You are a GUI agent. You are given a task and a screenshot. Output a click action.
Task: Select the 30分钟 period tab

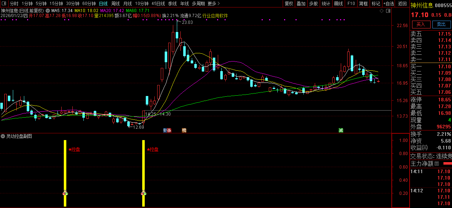pyautogui.click(x=72, y=4)
